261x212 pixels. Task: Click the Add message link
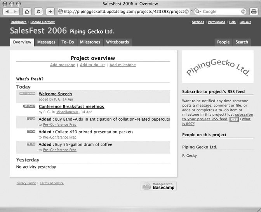point(63,65)
